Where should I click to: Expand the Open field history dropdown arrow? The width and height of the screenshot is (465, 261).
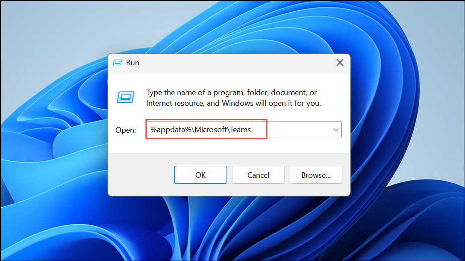pyautogui.click(x=336, y=130)
